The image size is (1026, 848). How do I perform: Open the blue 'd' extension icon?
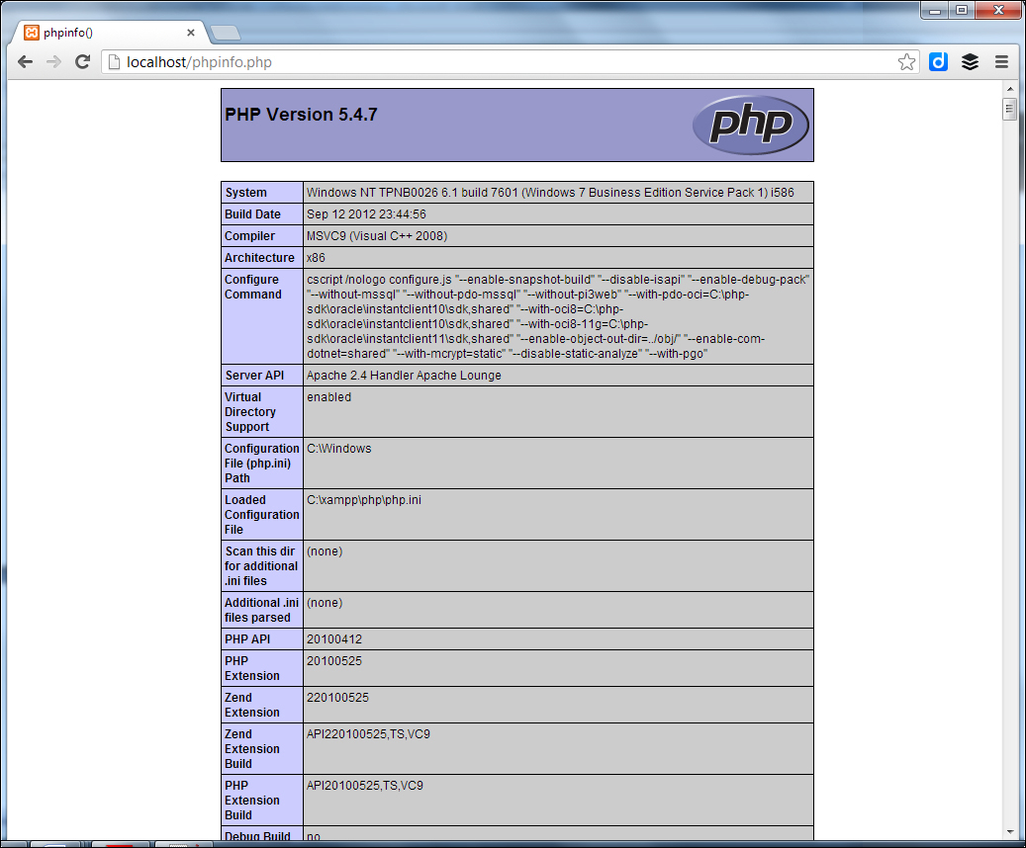(x=938, y=62)
